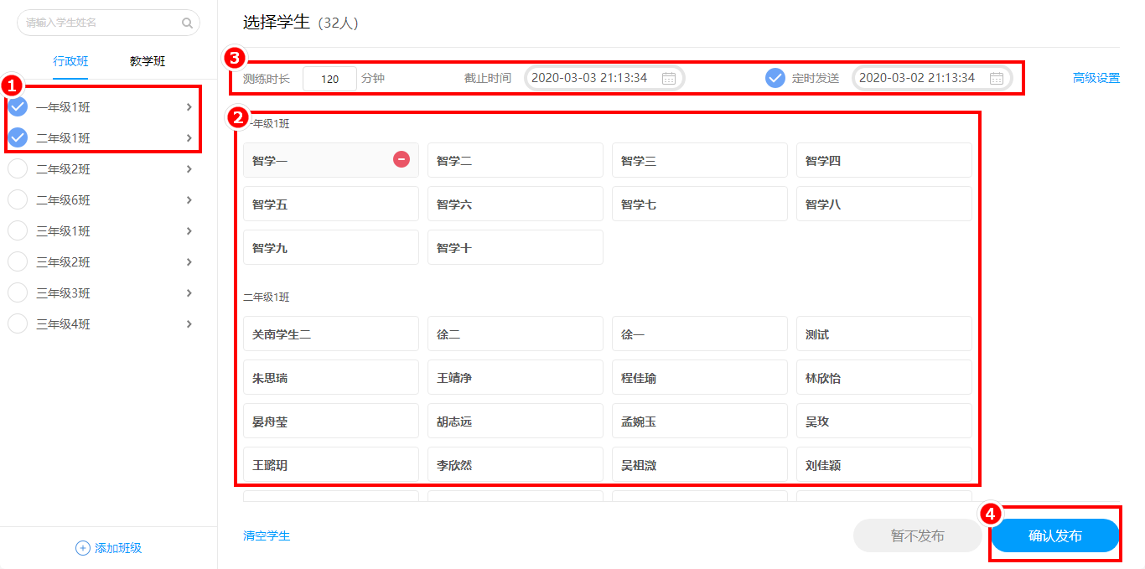Check the 三年级1班 class circle
Screen dimensions: 1145x569
18,230
